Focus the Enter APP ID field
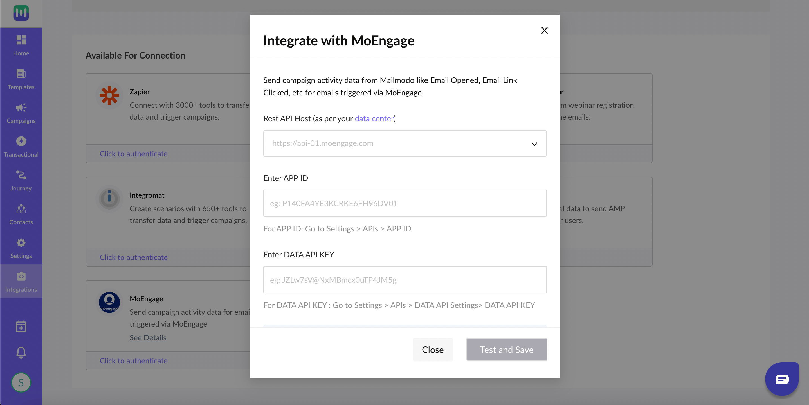Image resolution: width=809 pixels, height=405 pixels. click(x=405, y=203)
